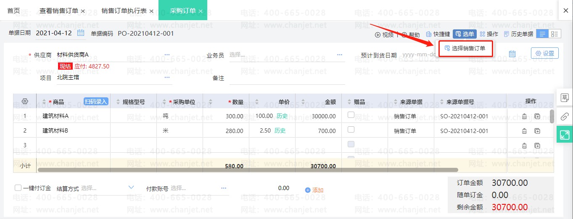This screenshot has width=573, height=219.
Task: Delete row 1 with trash icon
Action: (x=524, y=117)
